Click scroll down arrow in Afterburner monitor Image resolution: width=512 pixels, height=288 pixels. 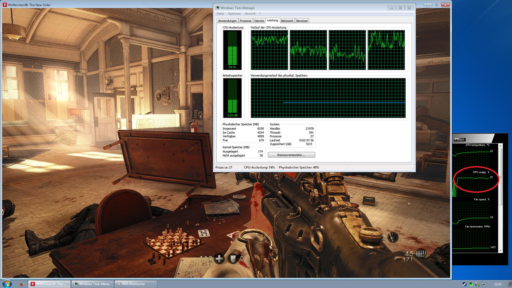click(x=501, y=251)
